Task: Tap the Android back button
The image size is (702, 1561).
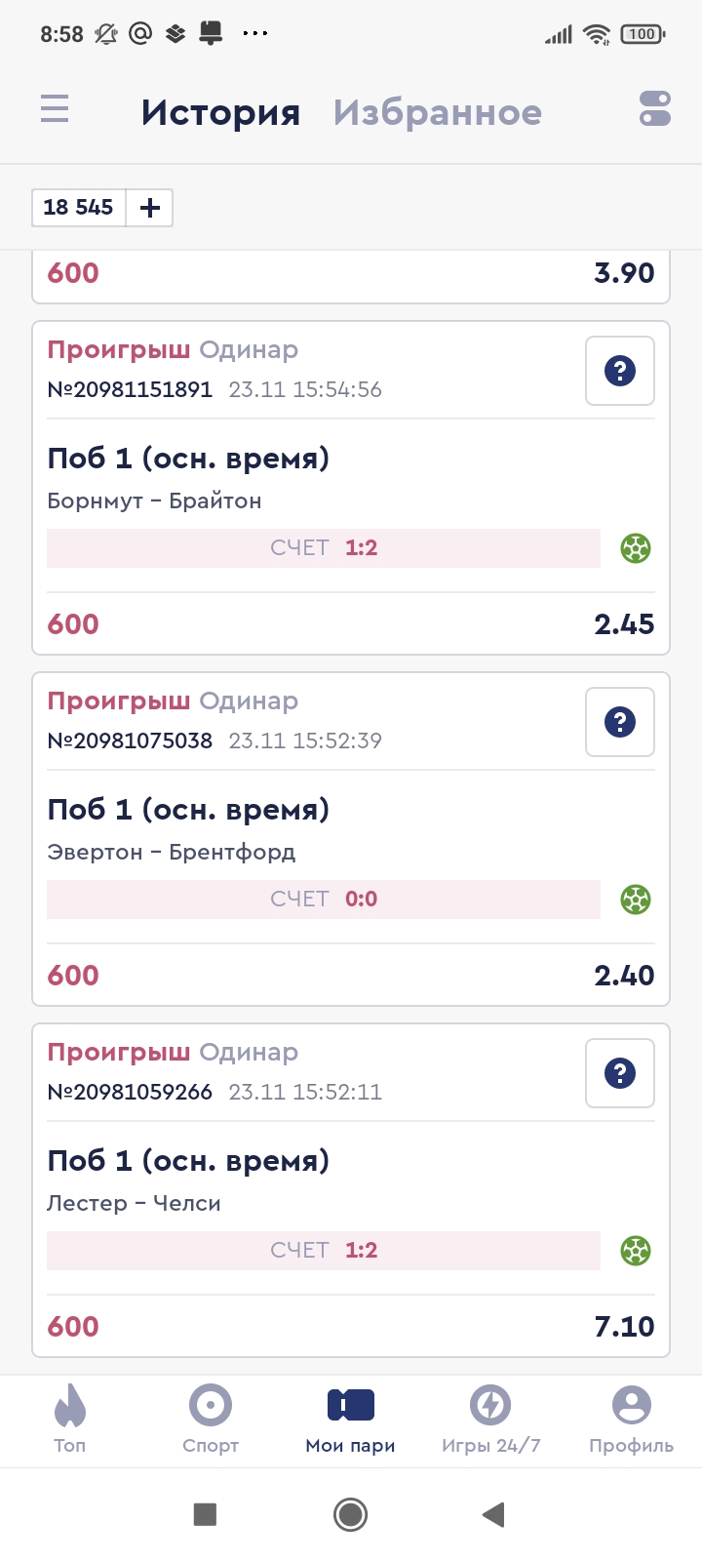Action: point(493,1514)
